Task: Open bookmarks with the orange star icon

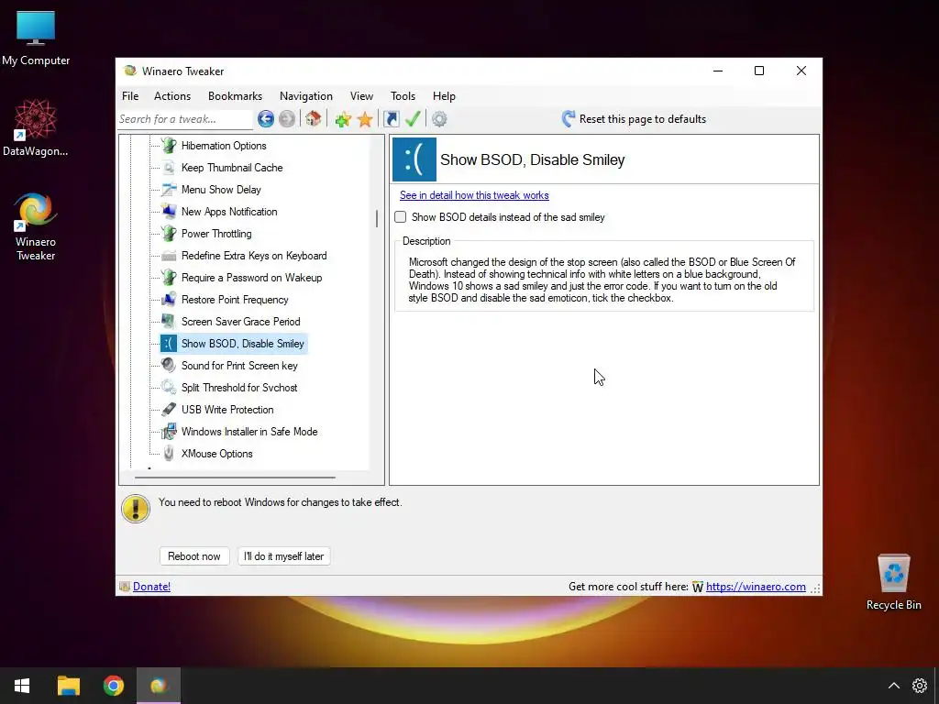Action: 365,119
